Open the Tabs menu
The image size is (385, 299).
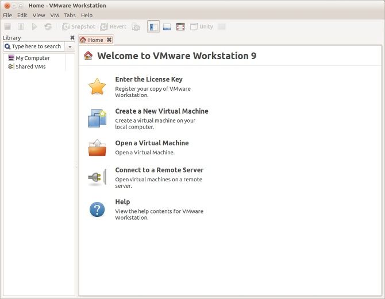[x=70, y=15]
